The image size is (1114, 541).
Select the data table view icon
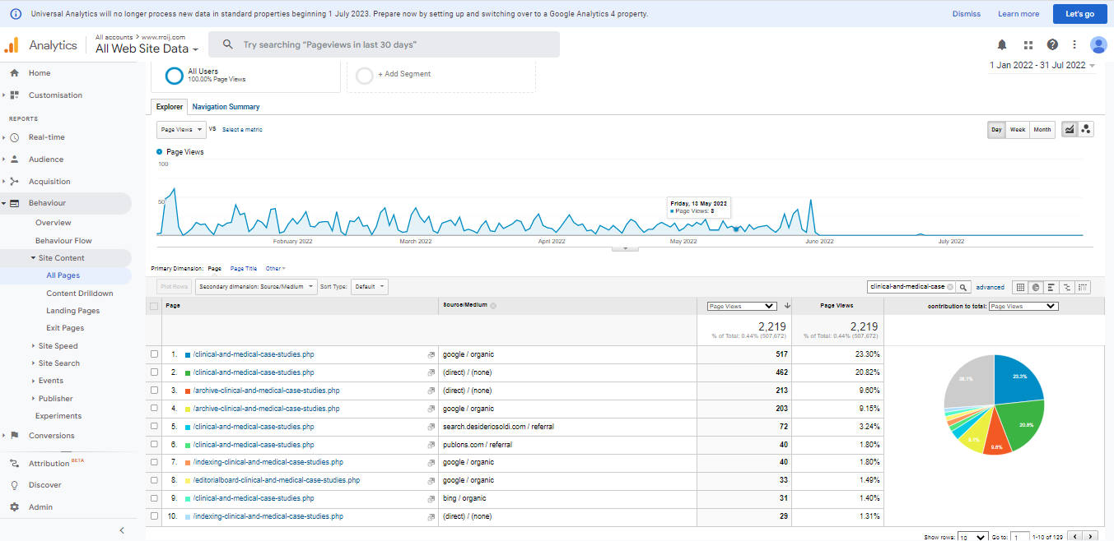(1020, 287)
